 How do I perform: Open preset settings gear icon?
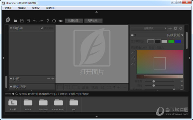tap(175, 28)
